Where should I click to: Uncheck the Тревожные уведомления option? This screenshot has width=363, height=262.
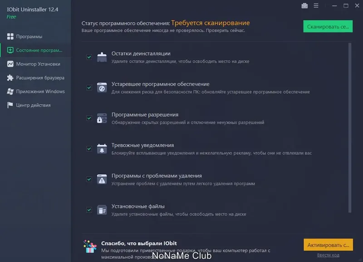(88, 149)
